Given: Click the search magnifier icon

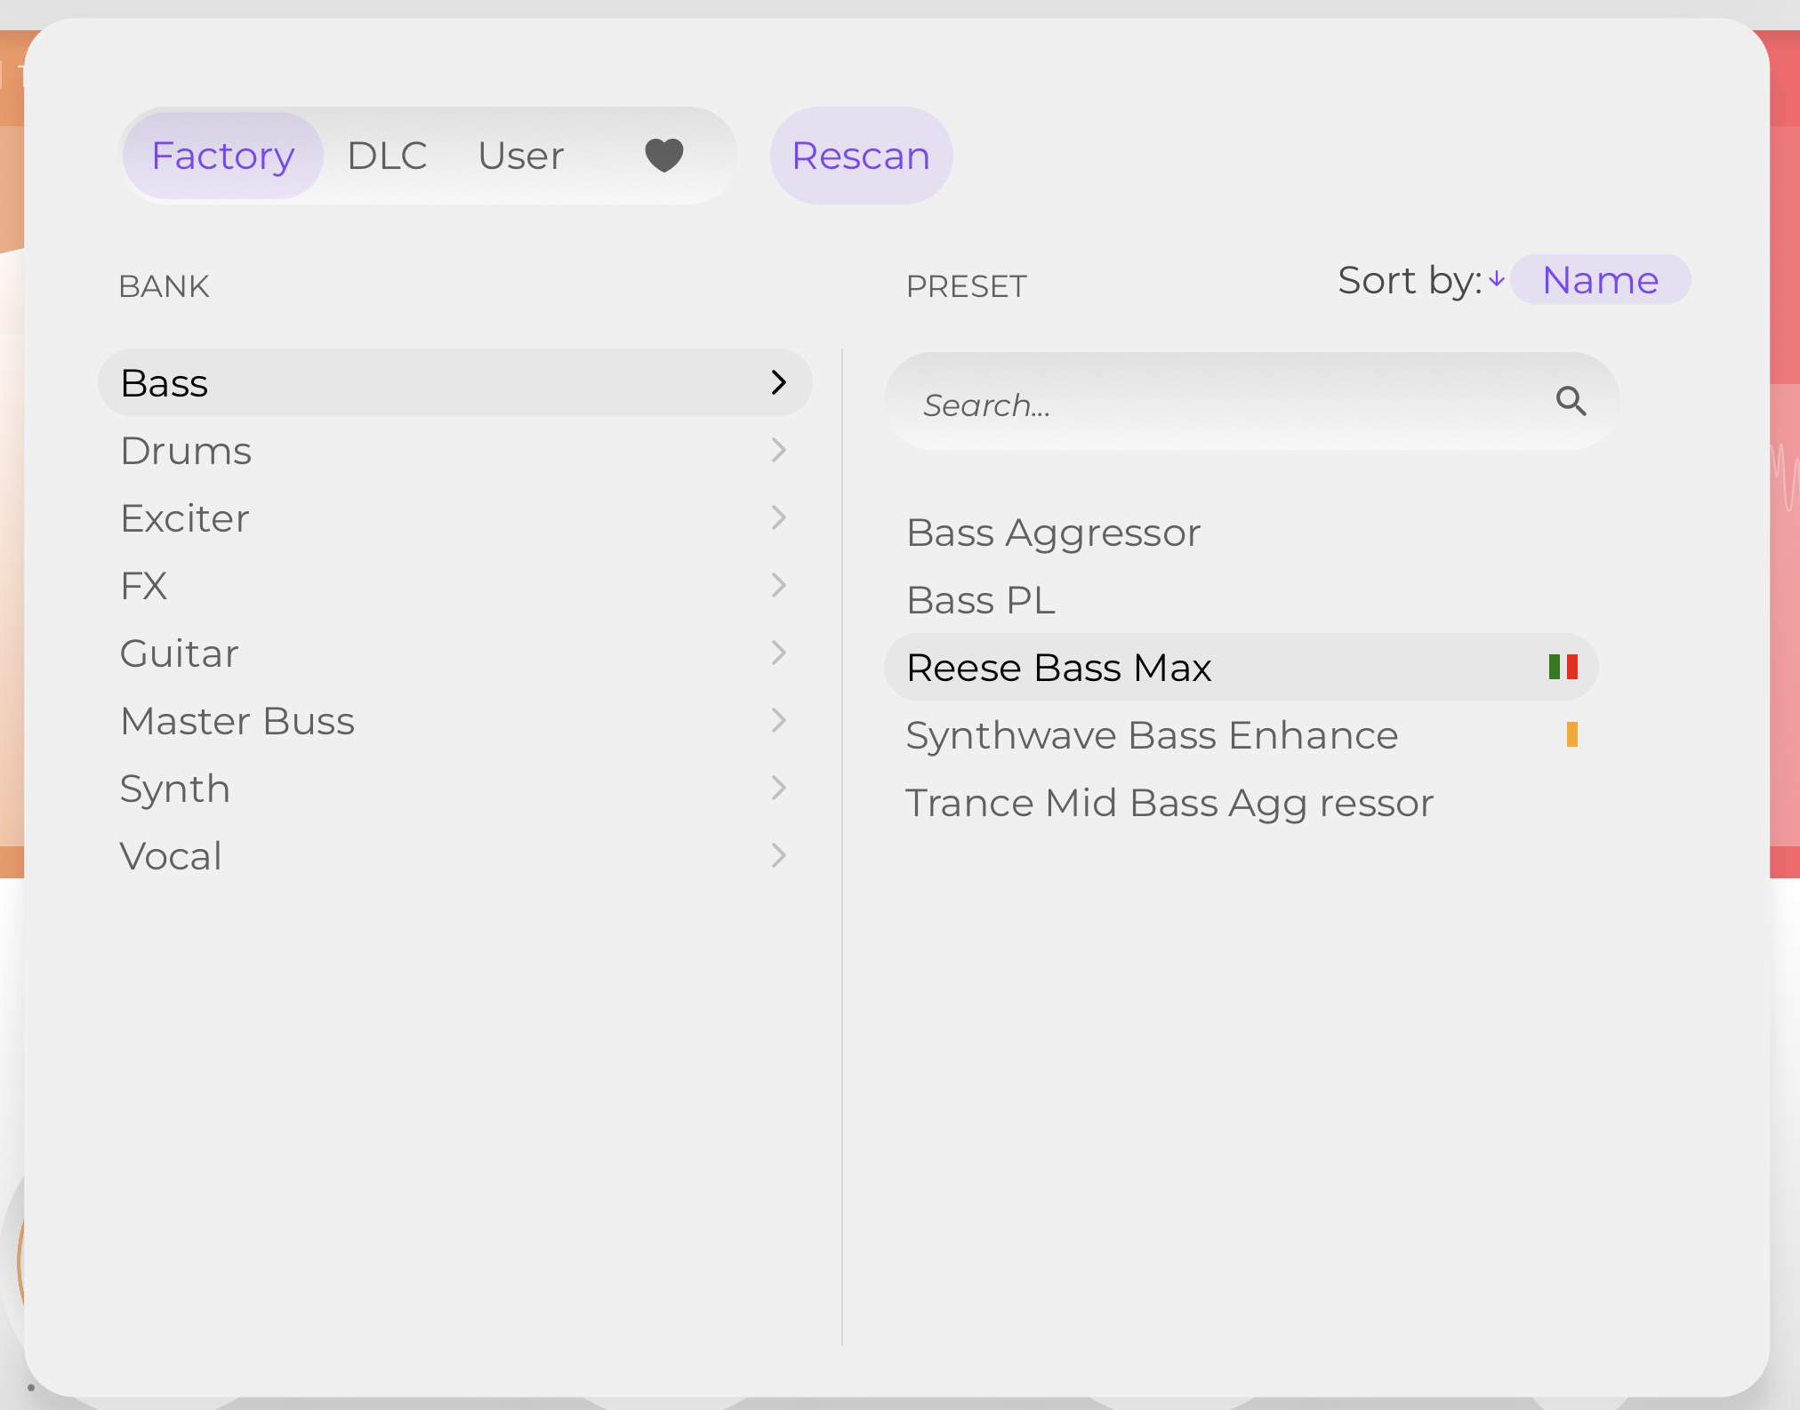Looking at the screenshot, I should pos(1571,401).
